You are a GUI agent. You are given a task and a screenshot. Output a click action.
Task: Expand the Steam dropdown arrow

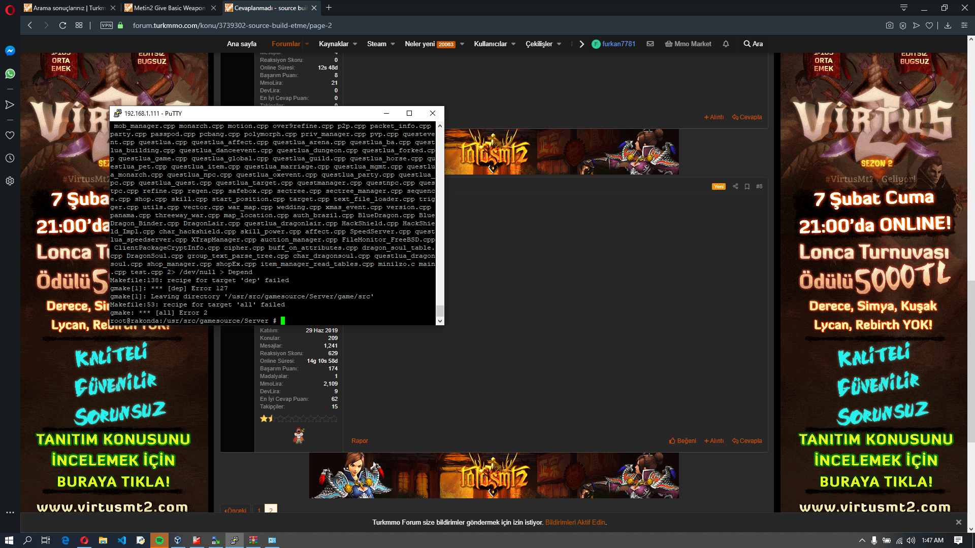click(393, 44)
